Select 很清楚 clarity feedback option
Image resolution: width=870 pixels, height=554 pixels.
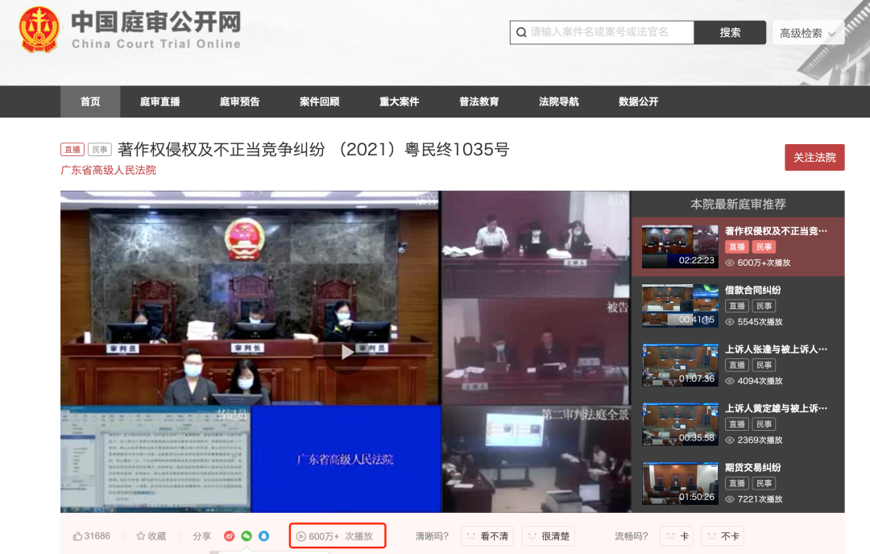point(549,536)
